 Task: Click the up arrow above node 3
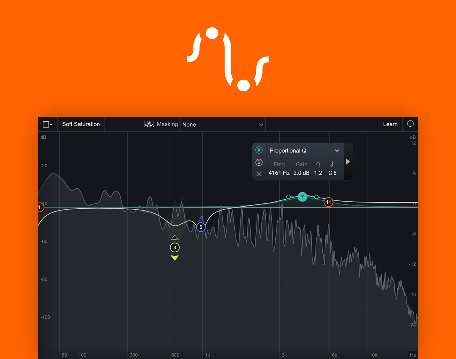click(175, 238)
